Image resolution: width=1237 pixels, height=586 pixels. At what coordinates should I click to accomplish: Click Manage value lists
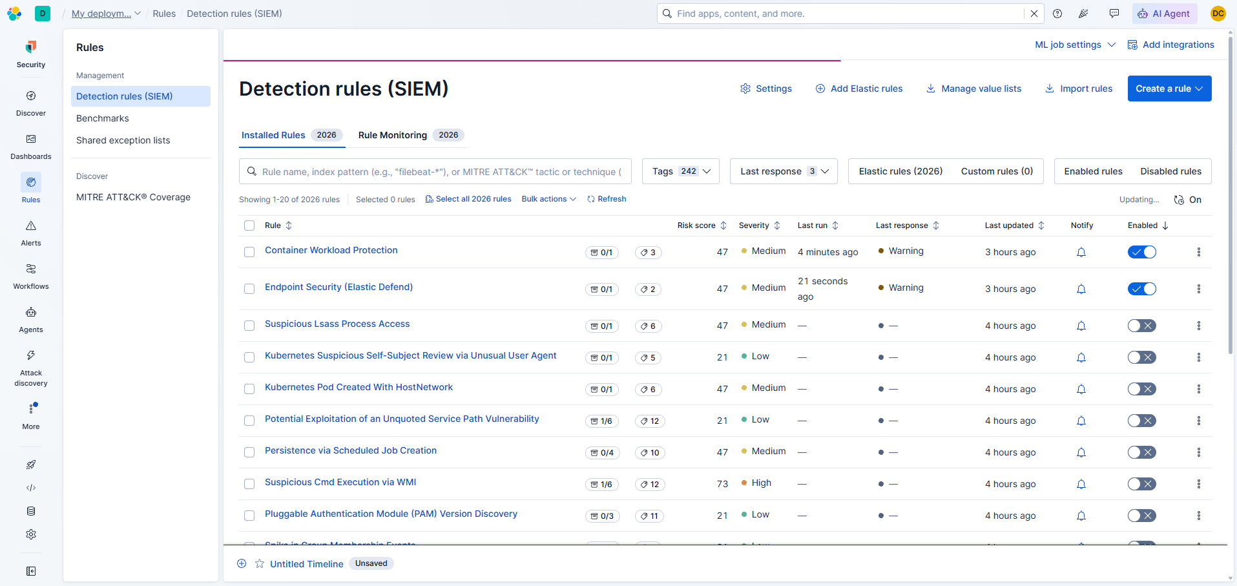coord(974,89)
